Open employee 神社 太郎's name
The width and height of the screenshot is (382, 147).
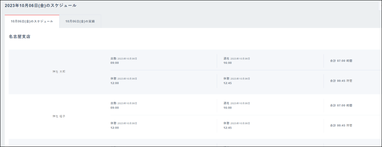point(59,72)
